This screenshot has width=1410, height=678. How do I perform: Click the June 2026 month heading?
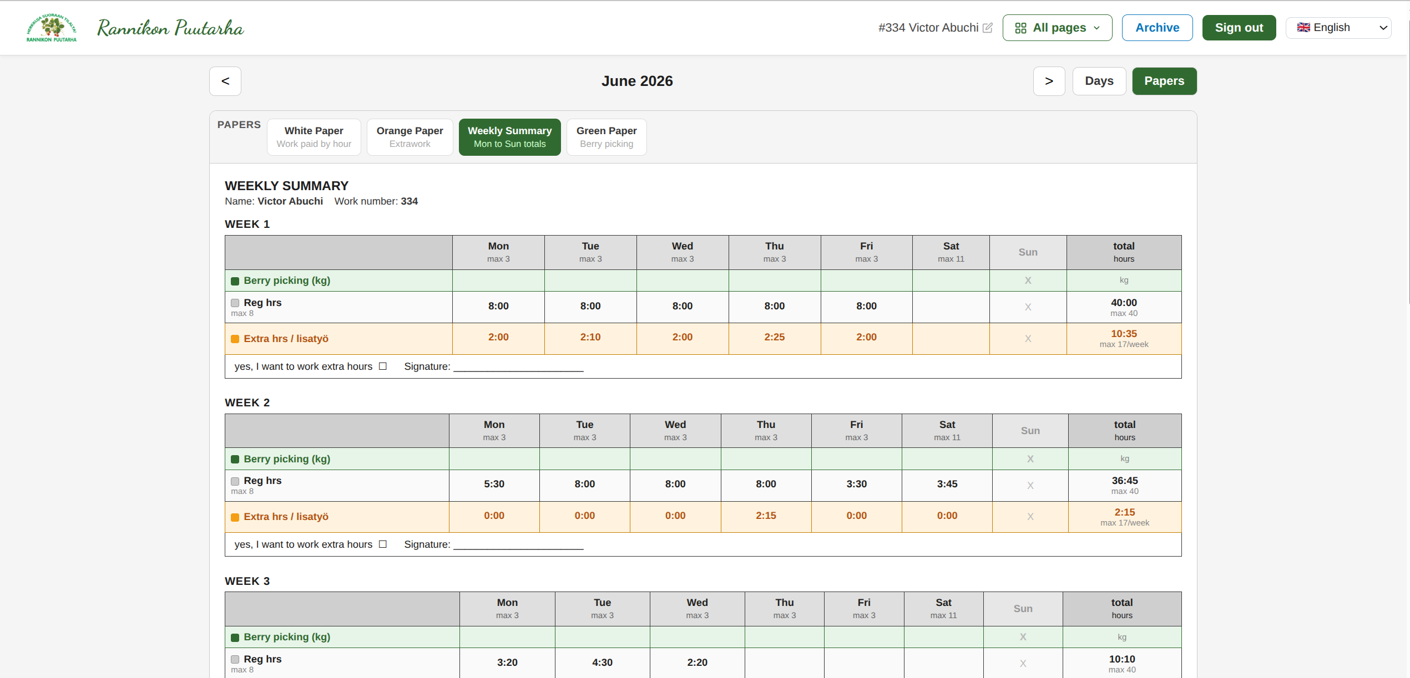click(x=637, y=81)
